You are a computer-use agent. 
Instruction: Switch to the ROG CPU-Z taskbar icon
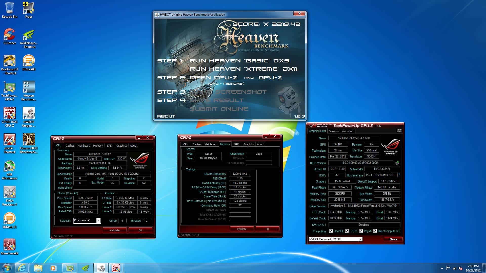click(x=116, y=268)
